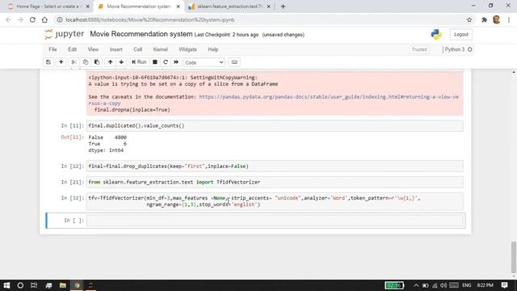517x291 pixels.
Task: Open the Help menu
Action: point(213,49)
